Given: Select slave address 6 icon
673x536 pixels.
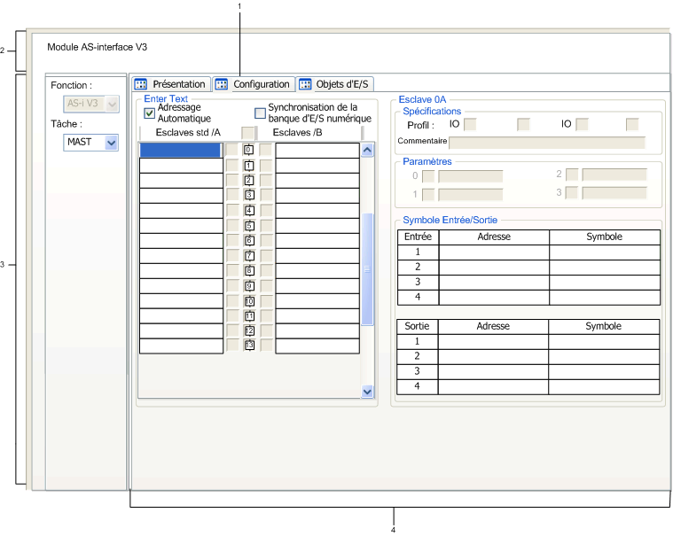Looking at the screenshot, I should click(x=249, y=241).
